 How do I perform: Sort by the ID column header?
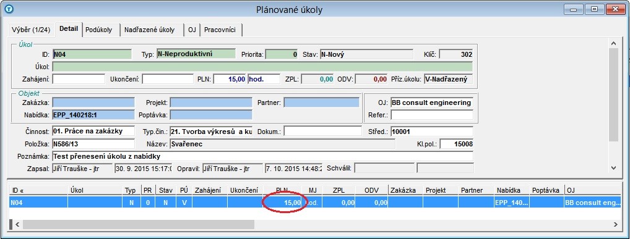coord(38,190)
